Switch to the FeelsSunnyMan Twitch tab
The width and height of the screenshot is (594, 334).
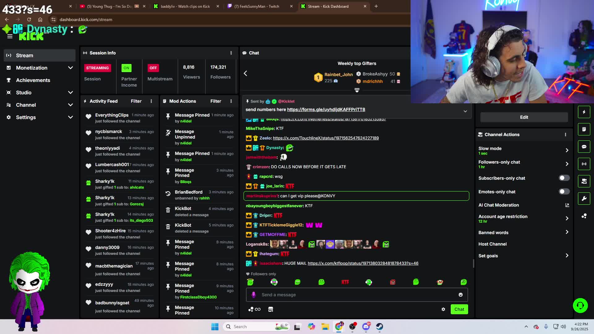click(x=256, y=6)
